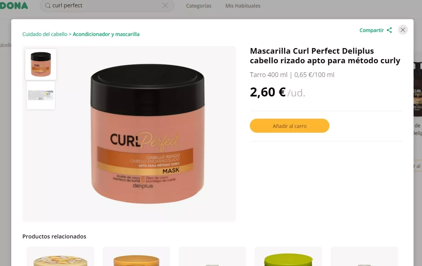Open Acondicionador y mascarilla breadcrumb link
The image size is (422, 266).
[106, 34]
